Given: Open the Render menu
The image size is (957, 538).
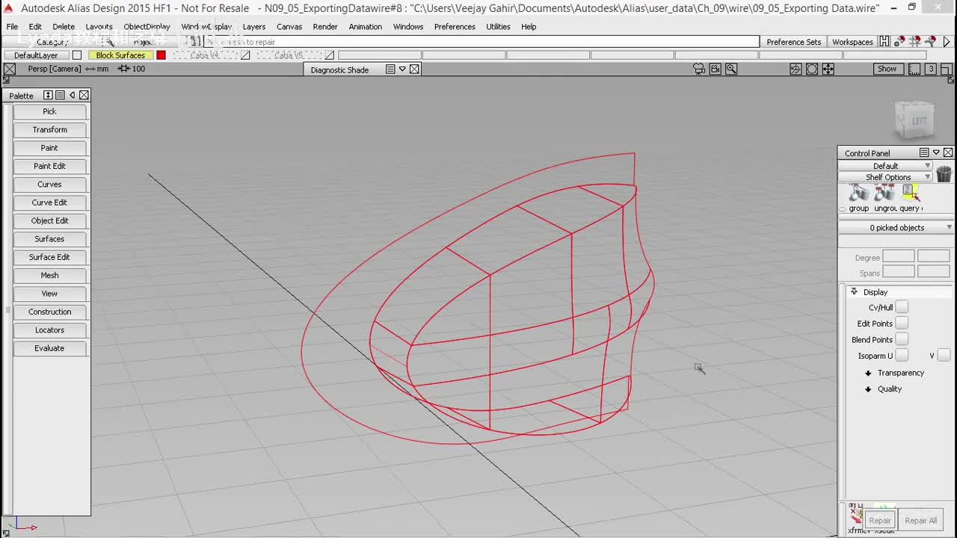Looking at the screenshot, I should click(325, 26).
